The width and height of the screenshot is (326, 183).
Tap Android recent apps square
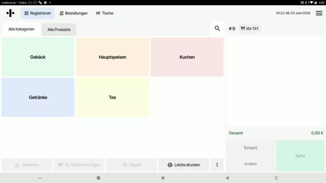pos(99,178)
